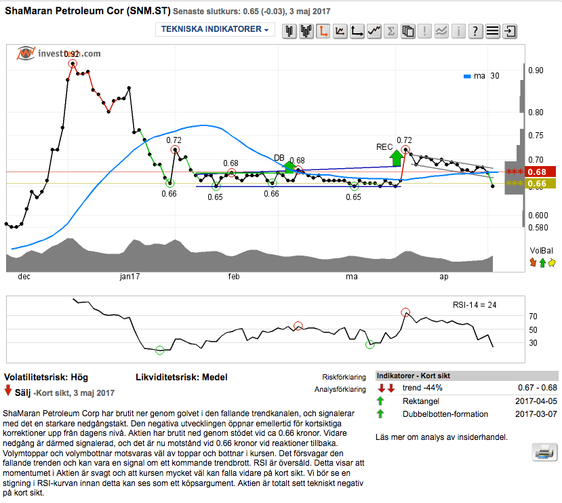Click the orange short-term axis icon
The height and width of the screenshot is (503, 562).
(323, 31)
